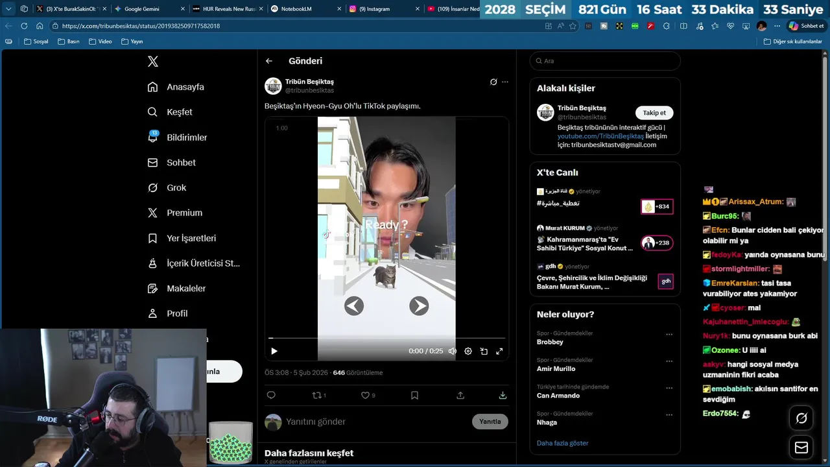Open Profil in the sidebar
Viewport: 830px width, 467px height.
pyautogui.click(x=167, y=313)
